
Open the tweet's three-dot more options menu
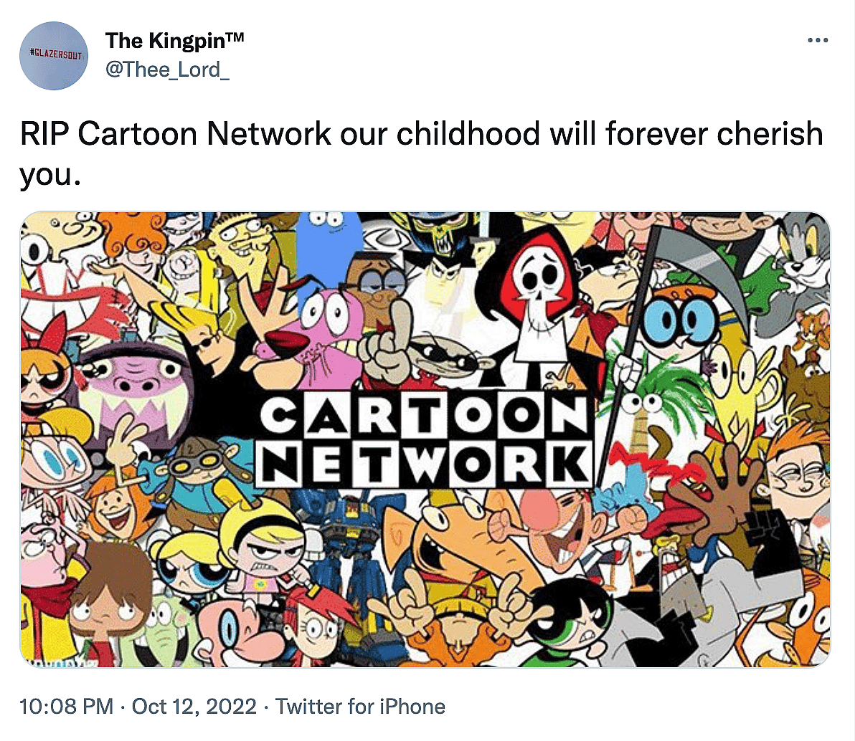818,40
